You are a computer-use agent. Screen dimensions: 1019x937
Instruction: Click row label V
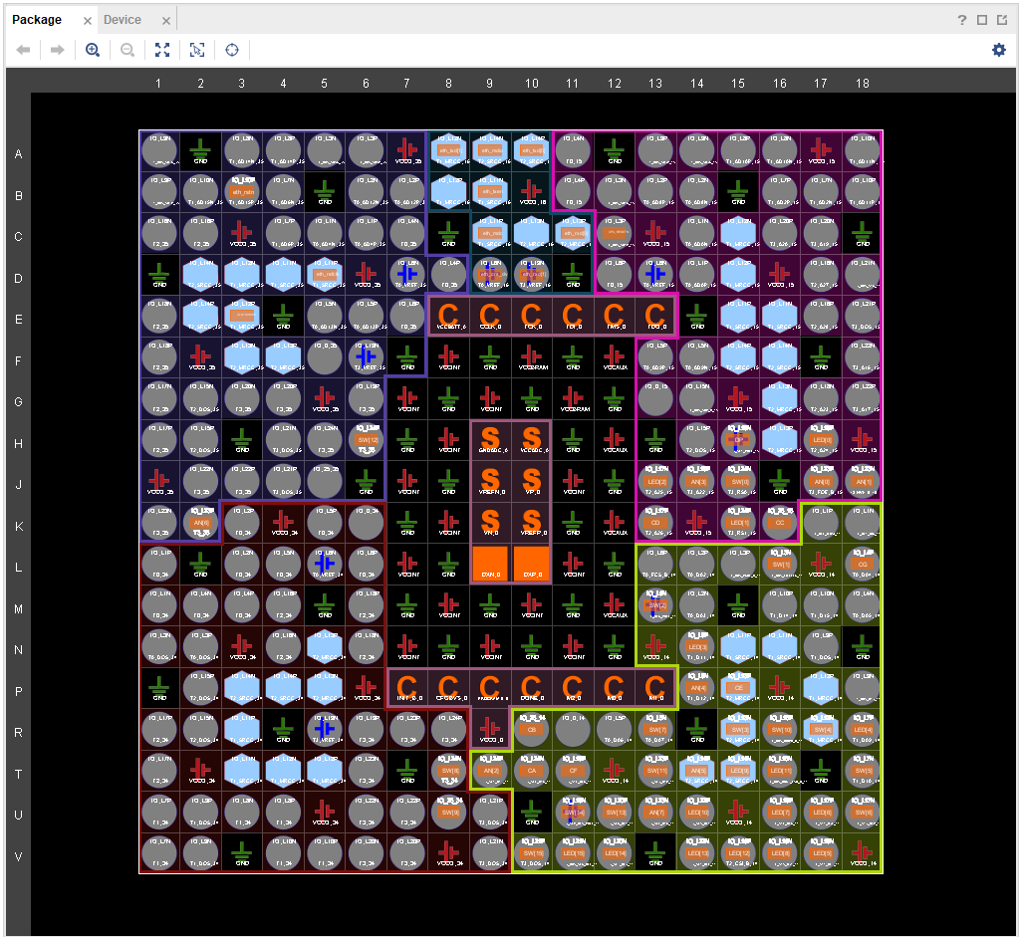(x=18, y=856)
